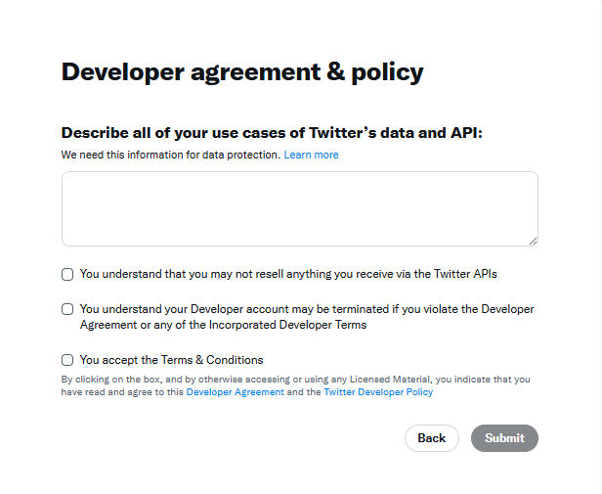This screenshot has height=494, width=602.
Task: Follow the Twitter Developer Policy link
Action: (378, 391)
